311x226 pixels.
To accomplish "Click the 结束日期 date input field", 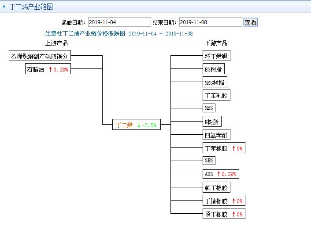I will [211, 22].
